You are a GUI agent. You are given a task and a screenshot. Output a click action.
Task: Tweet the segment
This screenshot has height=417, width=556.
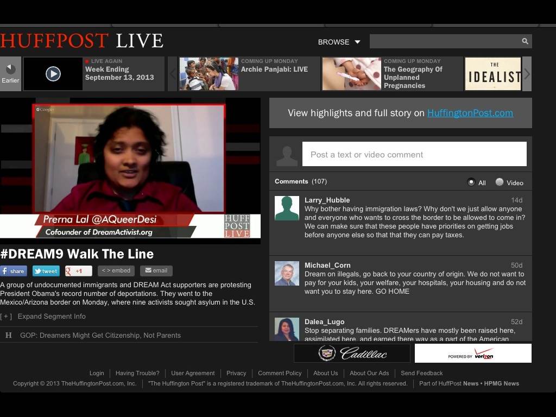click(46, 271)
